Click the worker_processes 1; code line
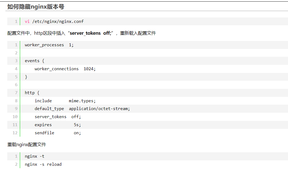This screenshot has height=173, width=288. [49, 45]
